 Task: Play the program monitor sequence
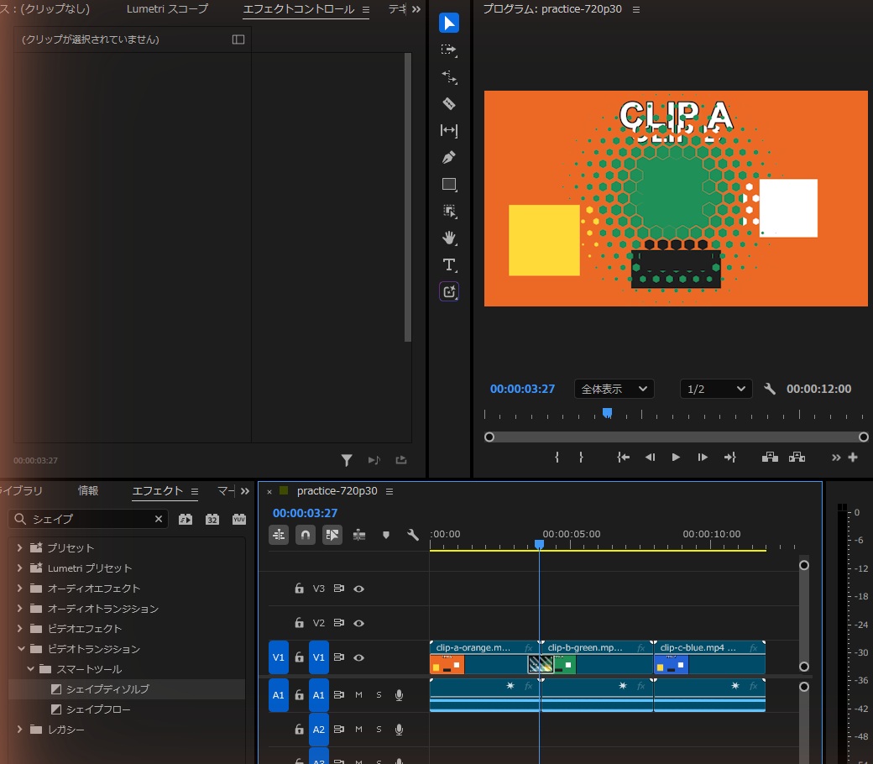(x=676, y=458)
